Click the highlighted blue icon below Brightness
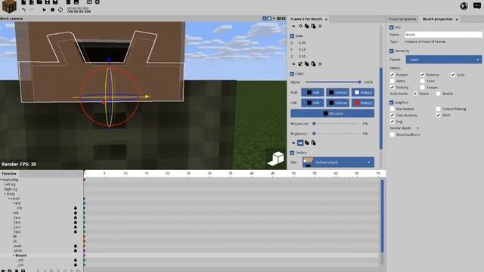Image resolution: width=484 pixels, height=272 pixels. pos(300,143)
